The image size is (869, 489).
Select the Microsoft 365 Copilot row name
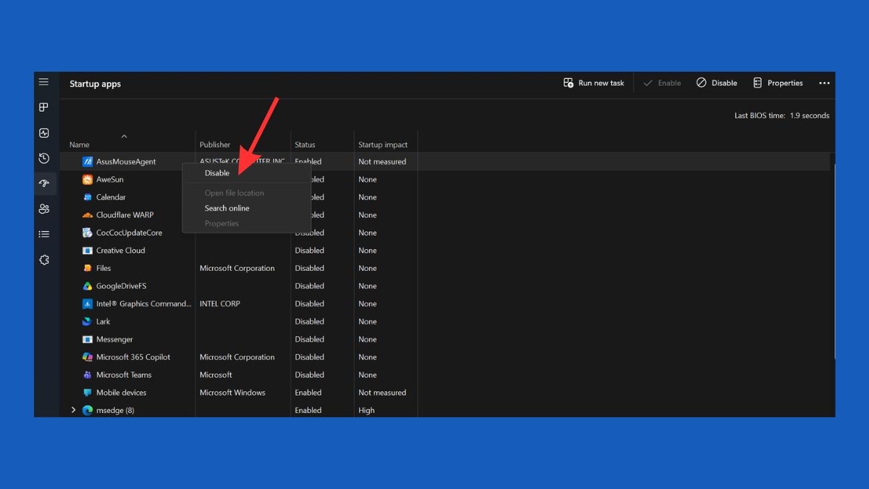[133, 356]
